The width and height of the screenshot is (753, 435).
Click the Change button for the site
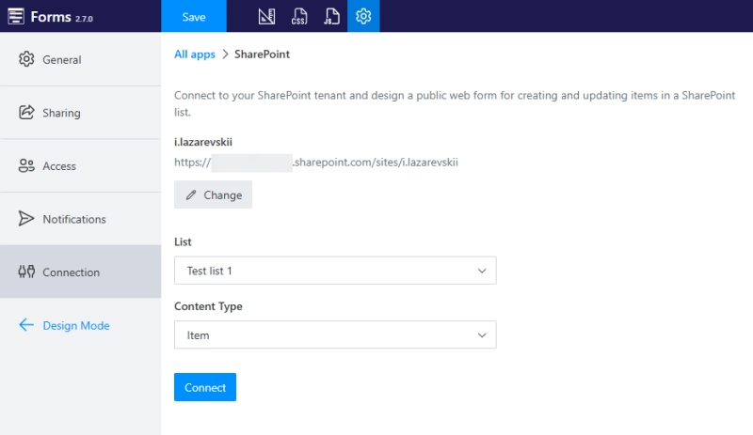[214, 194]
